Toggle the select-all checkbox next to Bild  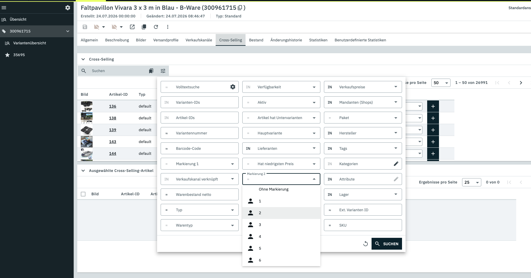83,194
